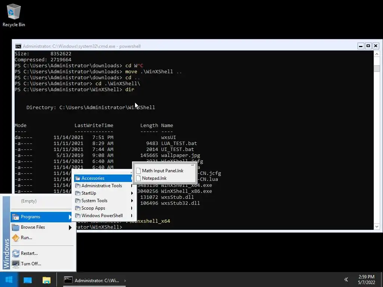Screen dimensions: 383x287
Task: Minimize the cmd window
Action: click(x=361, y=46)
